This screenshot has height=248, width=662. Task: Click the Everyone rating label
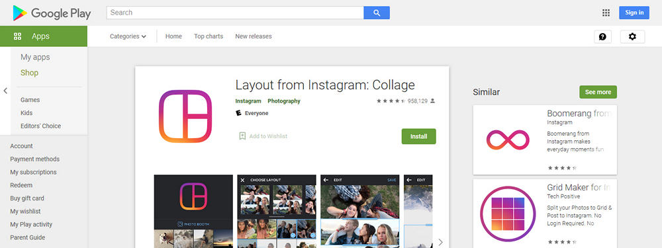(257, 113)
